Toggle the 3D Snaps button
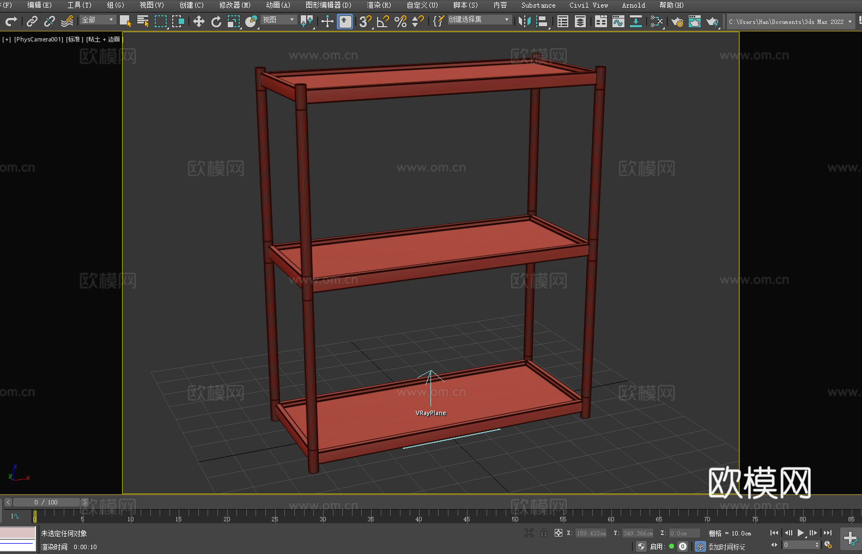Image resolution: width=862 pixels, height=554 pixels. tap(366, 21)
